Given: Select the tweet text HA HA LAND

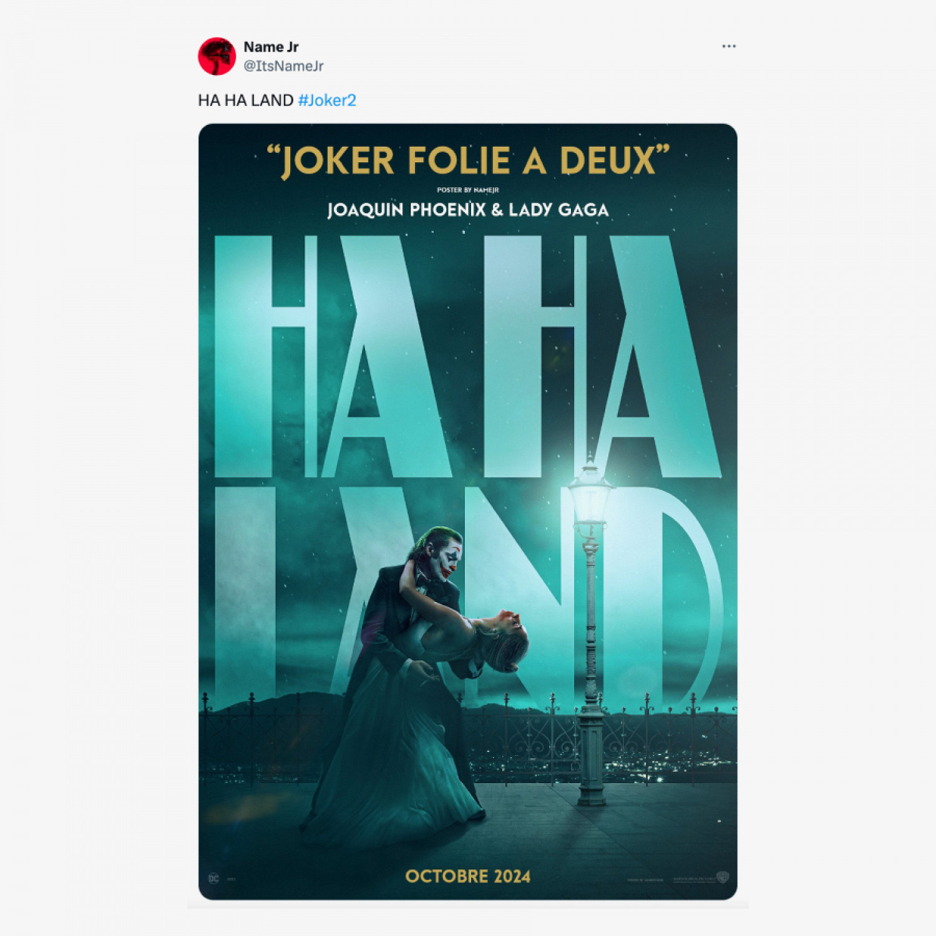Looking at the screenshot, I should click(x=246, y=100).
